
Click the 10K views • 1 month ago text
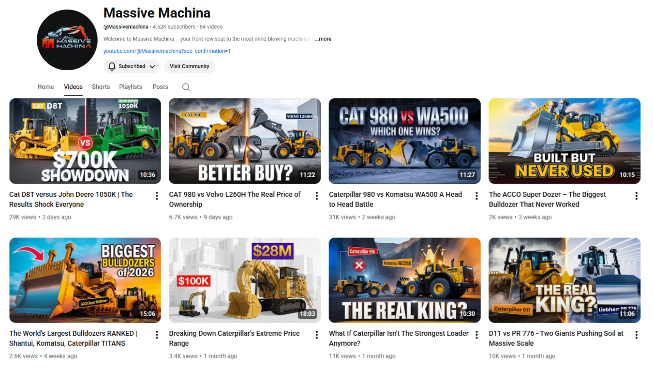tap(522, 356)
